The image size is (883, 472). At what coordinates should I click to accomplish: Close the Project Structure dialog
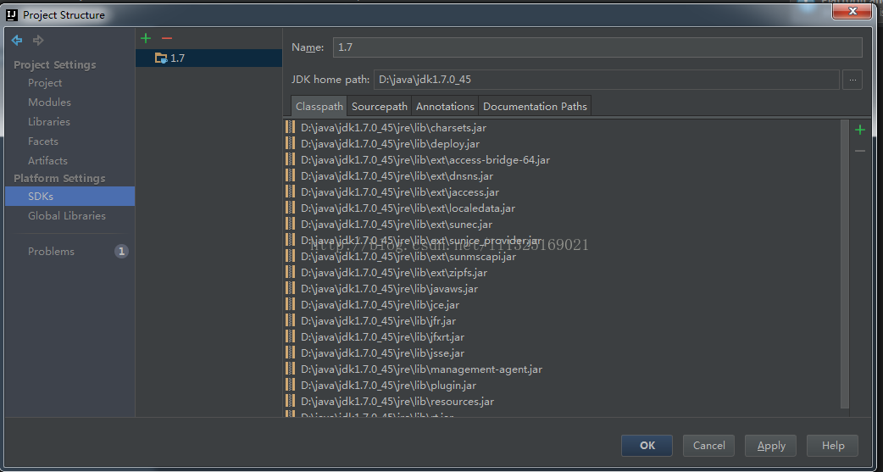point(852,11)
